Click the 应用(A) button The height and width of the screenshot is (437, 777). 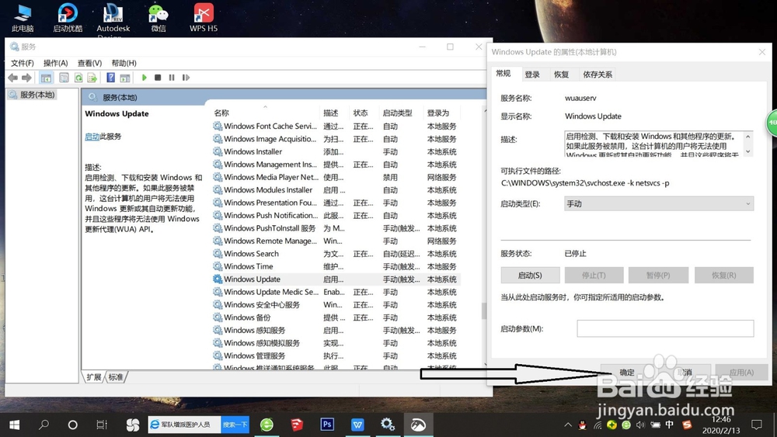[741, 372]
